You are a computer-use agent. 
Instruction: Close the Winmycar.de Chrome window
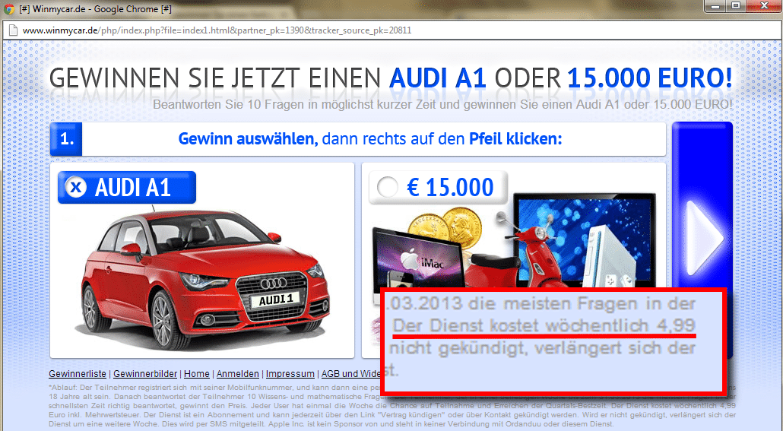(763, 7)
